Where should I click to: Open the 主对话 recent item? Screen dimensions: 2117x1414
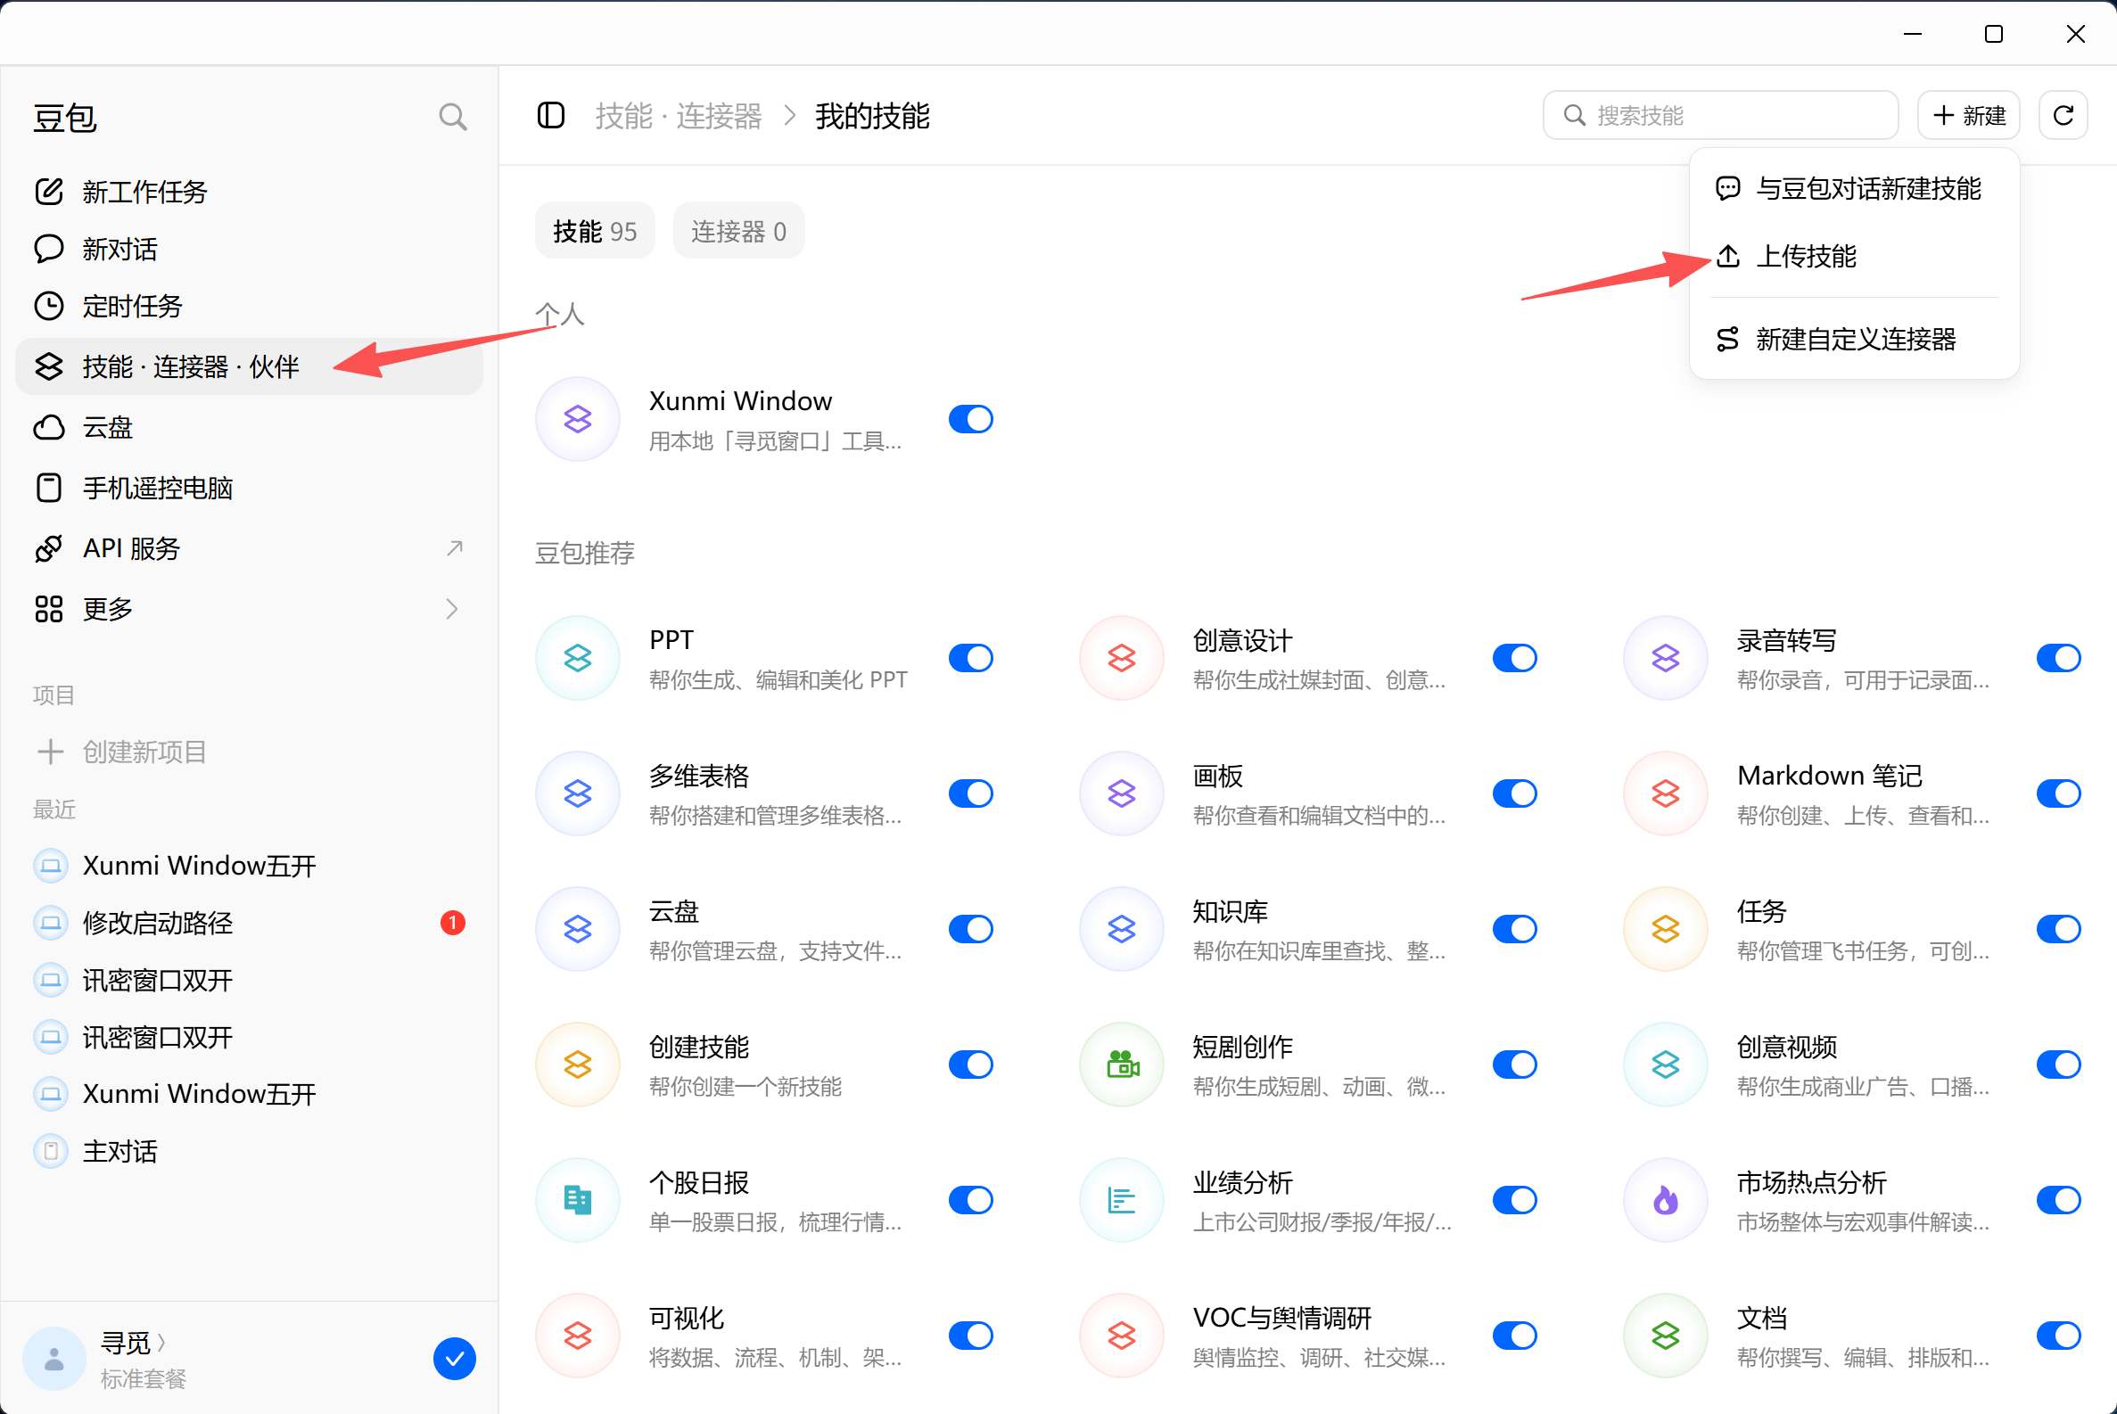point(249,1151)
